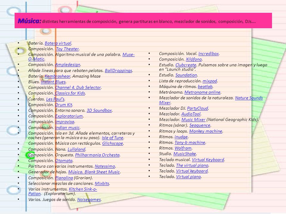Open the Exploratorium composition link
This screenshot has height=214, width=286.
click(x=69, y=116)
